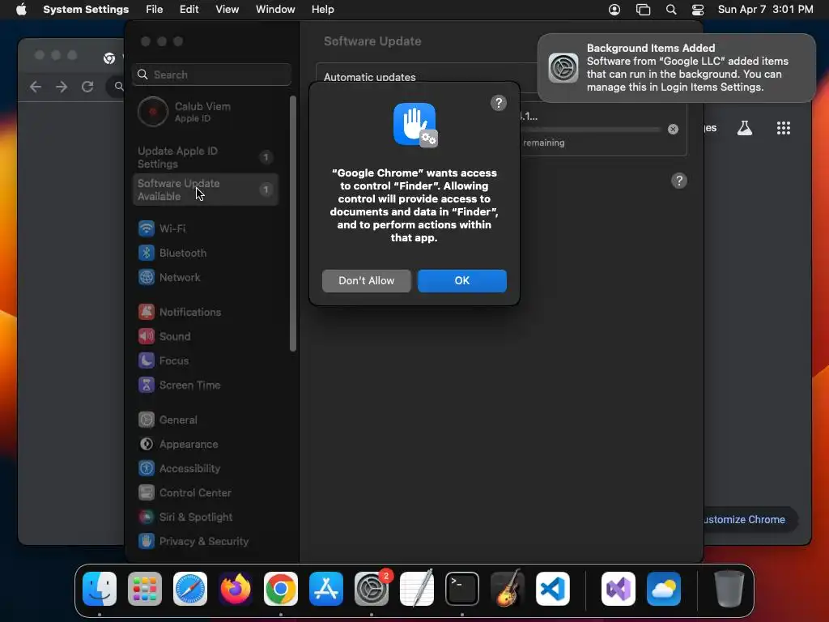Open the Apple menu
This screenshot has width=829, height=622.
click(x=21, y=10)
